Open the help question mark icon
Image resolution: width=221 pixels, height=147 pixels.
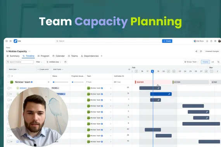(211, 41)
